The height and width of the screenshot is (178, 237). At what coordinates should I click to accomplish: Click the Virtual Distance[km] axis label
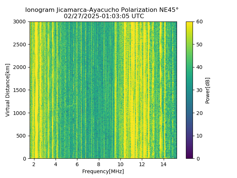[7, 90]
